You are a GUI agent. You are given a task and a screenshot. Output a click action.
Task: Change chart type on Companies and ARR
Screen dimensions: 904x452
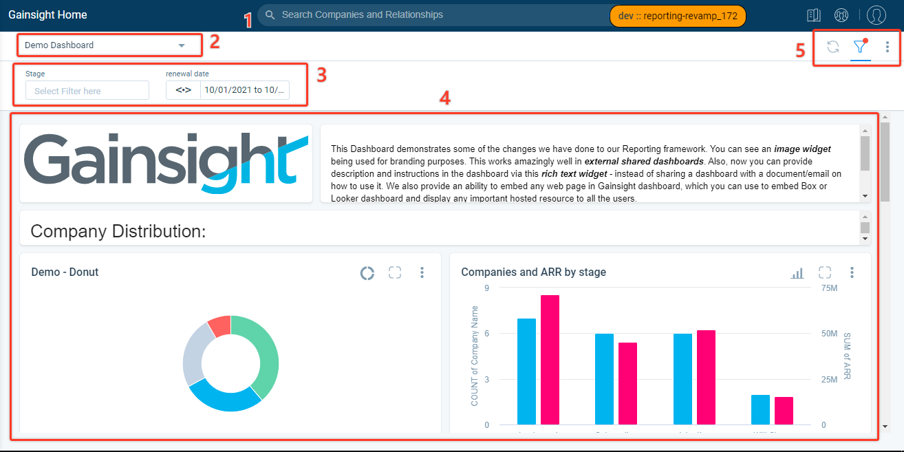coord(797,273)
